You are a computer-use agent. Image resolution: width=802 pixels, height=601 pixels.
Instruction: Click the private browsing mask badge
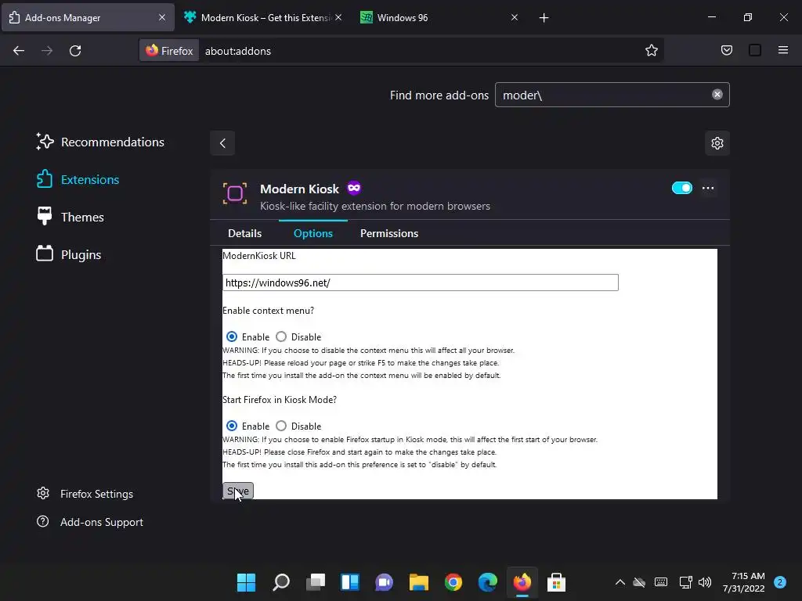coord(354,188)
